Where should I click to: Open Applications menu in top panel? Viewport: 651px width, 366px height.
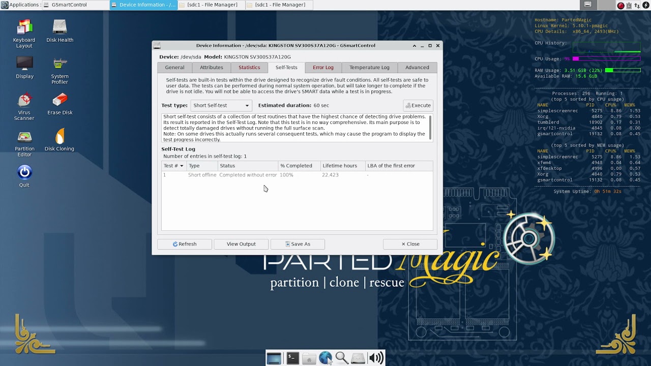20,5
